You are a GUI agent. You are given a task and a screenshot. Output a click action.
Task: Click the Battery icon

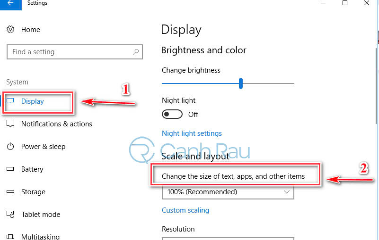pos(10,169)
